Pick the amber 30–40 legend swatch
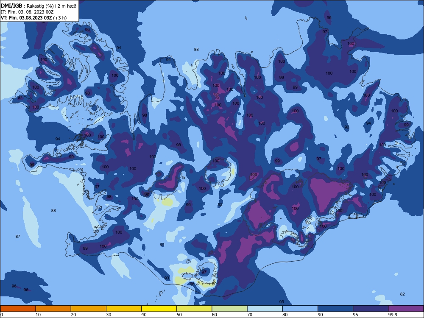 click(x=124, y=309)
